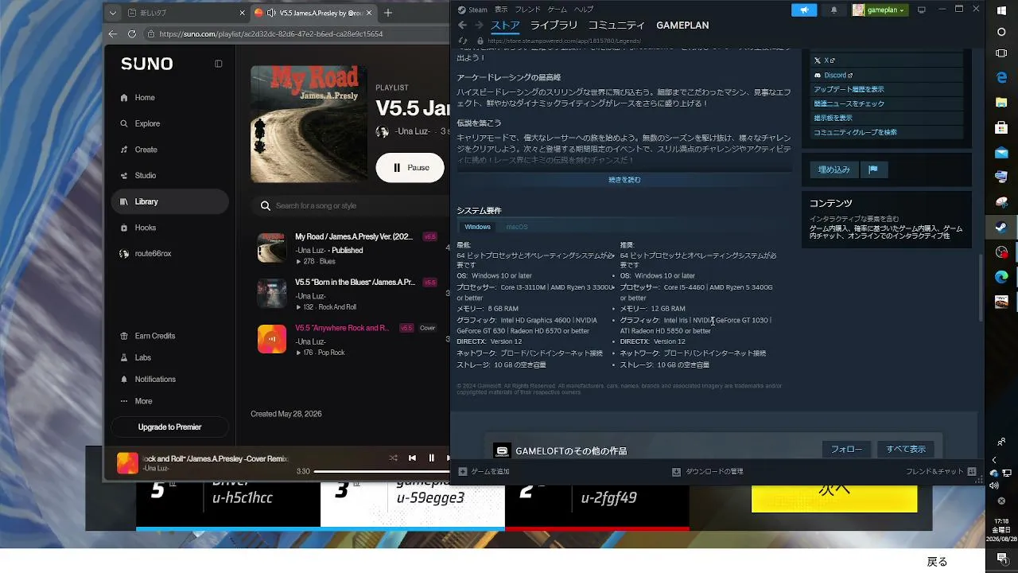1018x573 pixels.
Task: Pause playback in the Suno player bar
Action: click(x=432, y=458)
